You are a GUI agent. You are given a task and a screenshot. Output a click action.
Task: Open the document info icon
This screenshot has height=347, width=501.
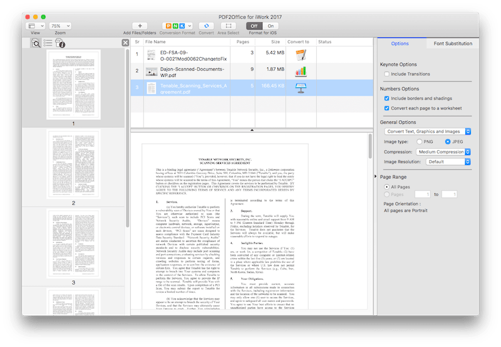(x=59, y=43)
